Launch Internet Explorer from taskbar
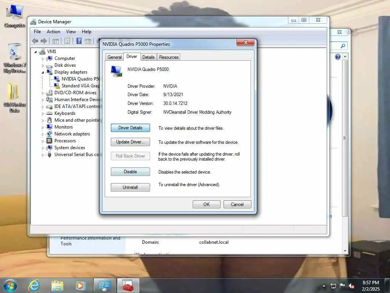390x293 pixels. 34,285
